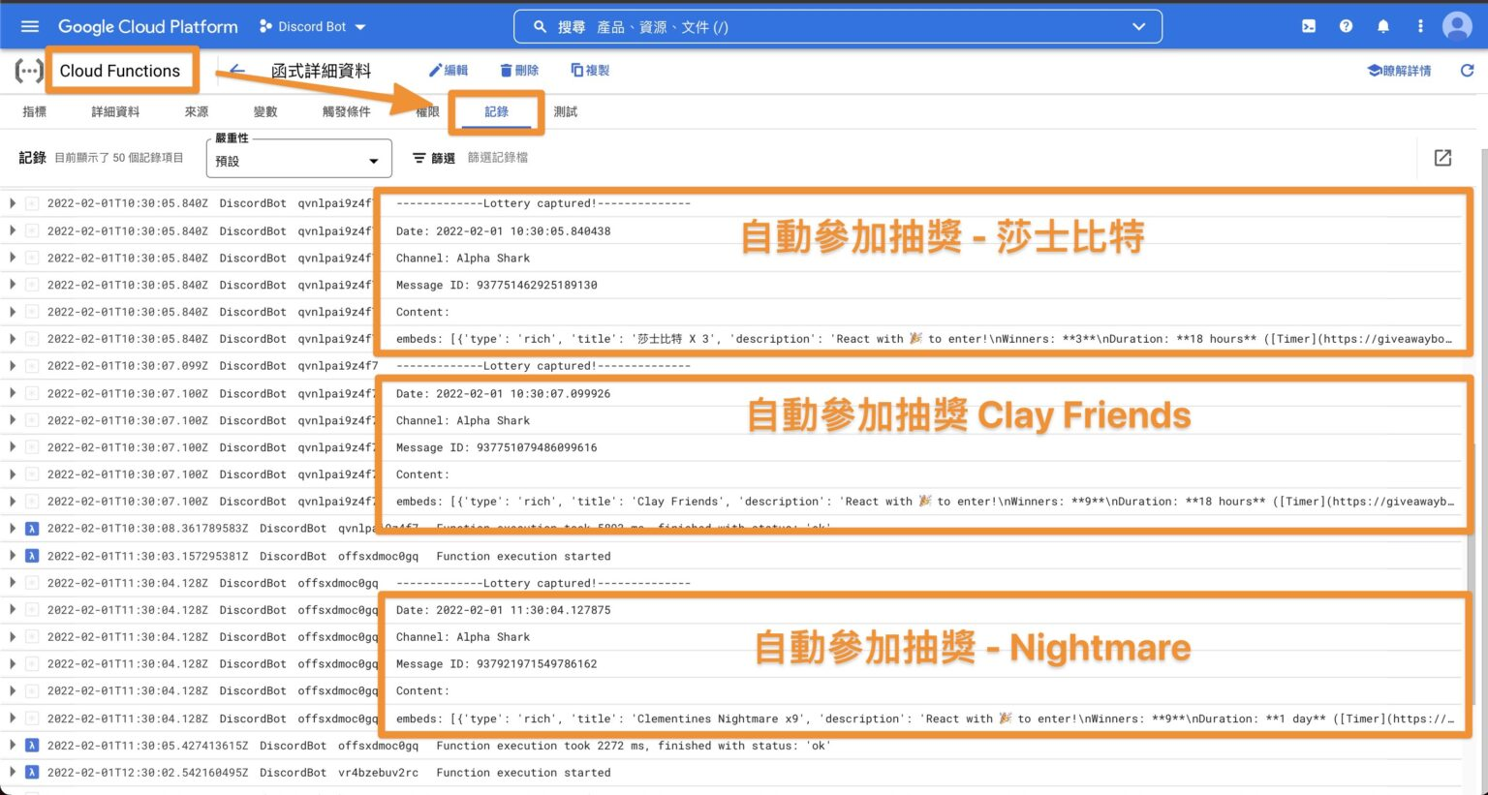This screenshot has height=795, width=1488.
Task: Expand log row 'Message ID: 937751462925189130'
Action: coord(13,285)
